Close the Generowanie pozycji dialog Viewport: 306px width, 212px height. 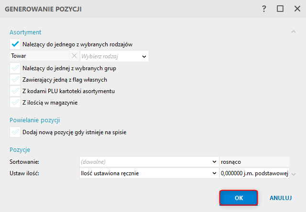(x=296, y=9)
